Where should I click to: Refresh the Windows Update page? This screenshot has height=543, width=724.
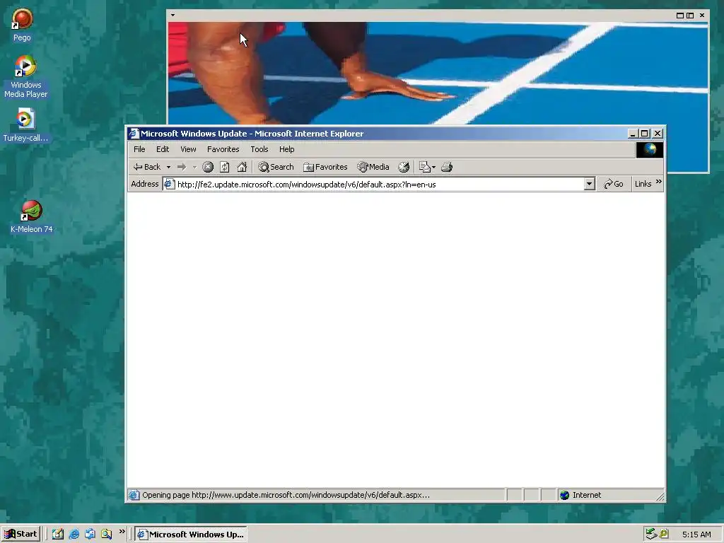pyautogui.click(x=224, y=167)
